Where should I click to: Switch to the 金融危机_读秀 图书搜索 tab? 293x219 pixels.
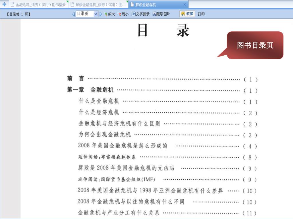(x=39, y=5)
